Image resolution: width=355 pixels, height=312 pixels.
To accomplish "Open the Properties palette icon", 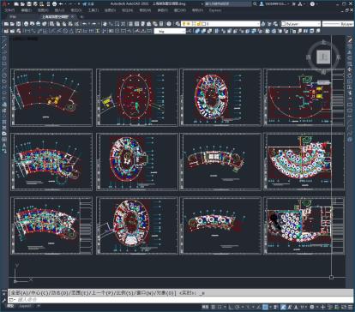I will coord(130,24).
